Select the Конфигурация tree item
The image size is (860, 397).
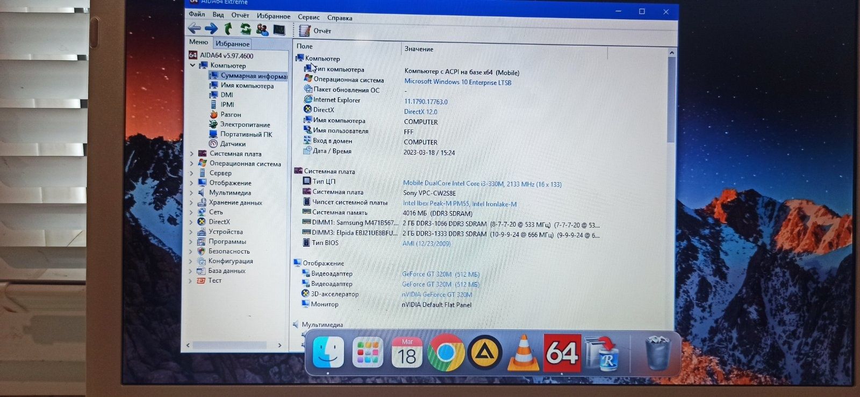coord(225,261)
